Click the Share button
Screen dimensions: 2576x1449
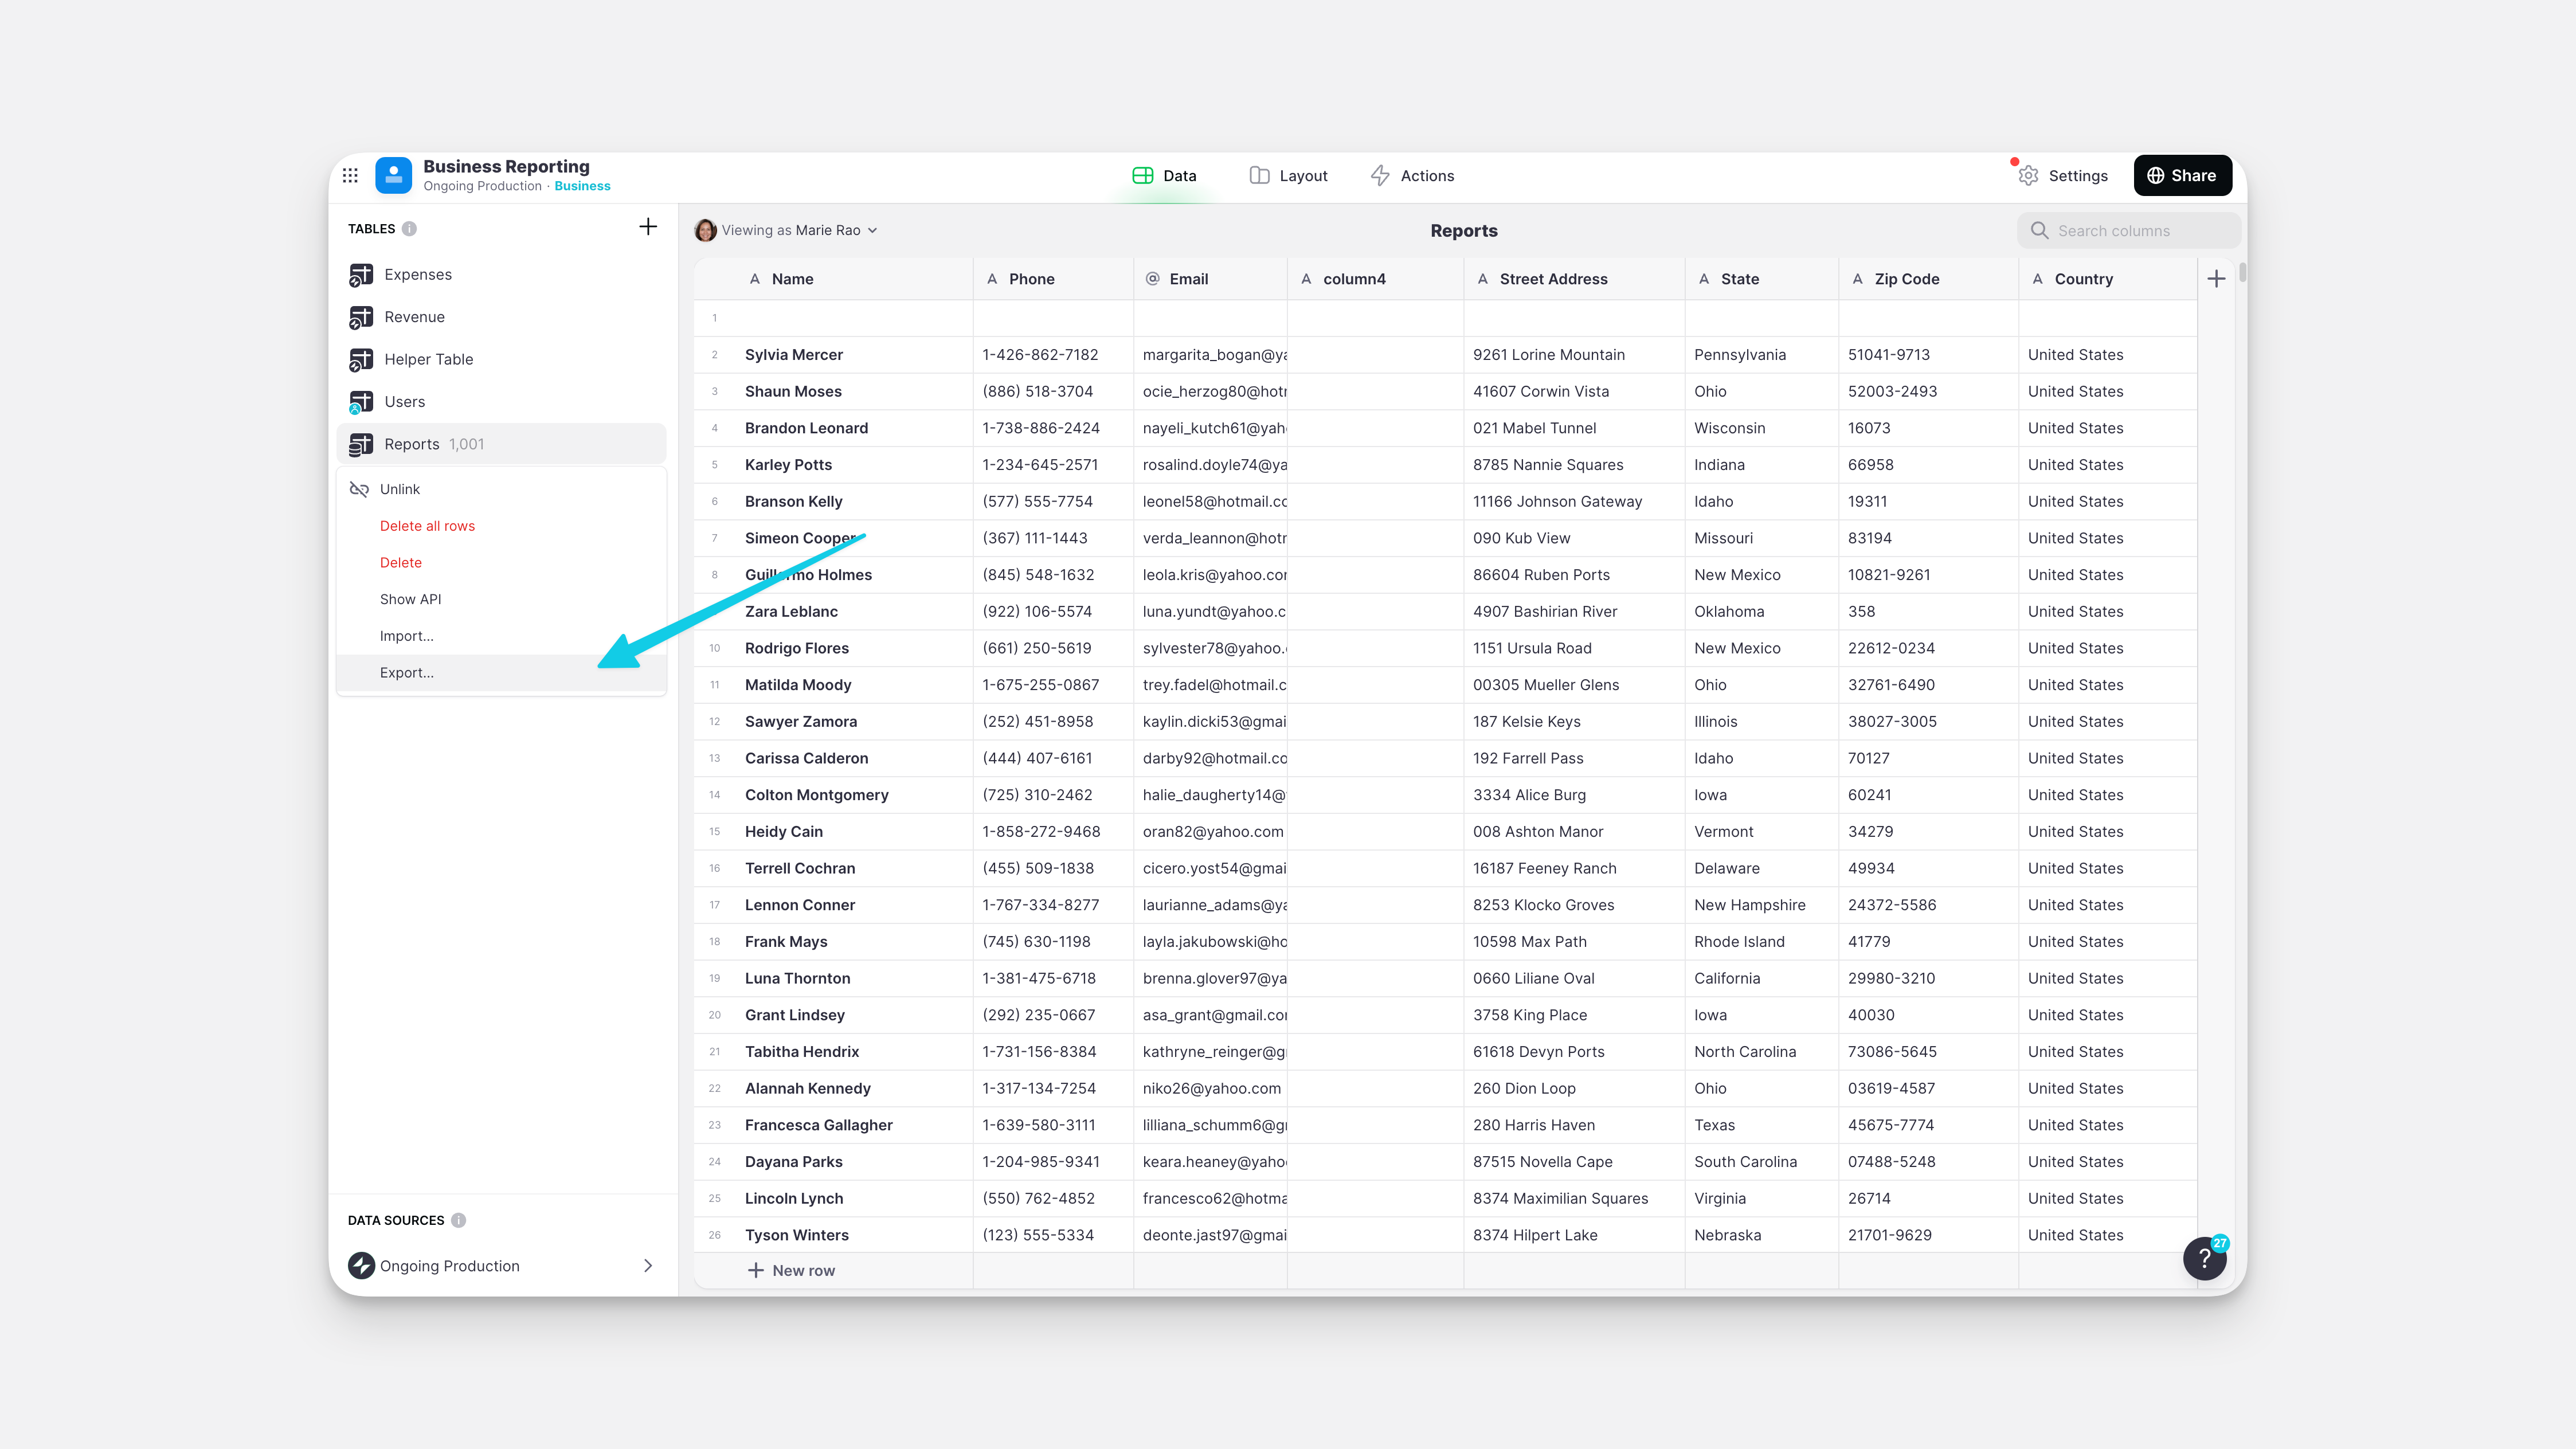[x=2182, y=175]
